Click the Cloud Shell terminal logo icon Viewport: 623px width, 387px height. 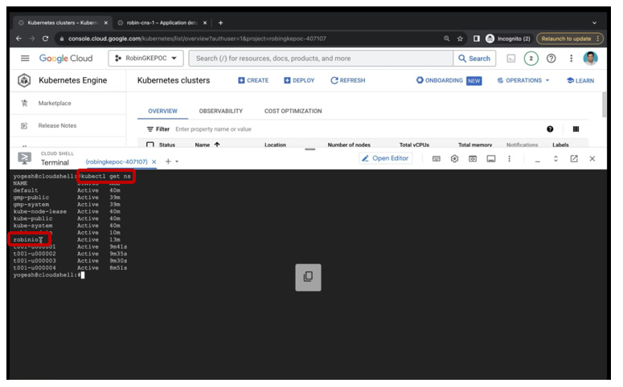coord(25,158)
